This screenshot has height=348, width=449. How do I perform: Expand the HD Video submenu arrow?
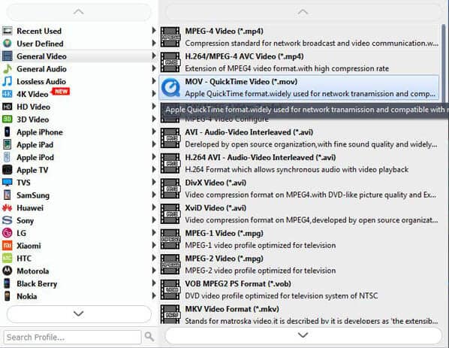coord(154,106)
